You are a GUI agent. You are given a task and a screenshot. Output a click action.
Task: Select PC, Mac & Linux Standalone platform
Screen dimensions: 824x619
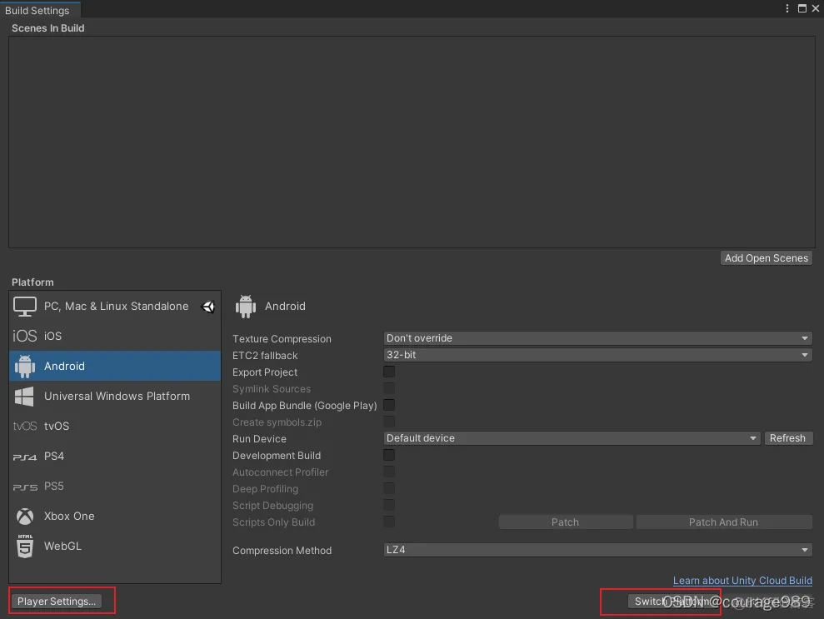[115, 307]
